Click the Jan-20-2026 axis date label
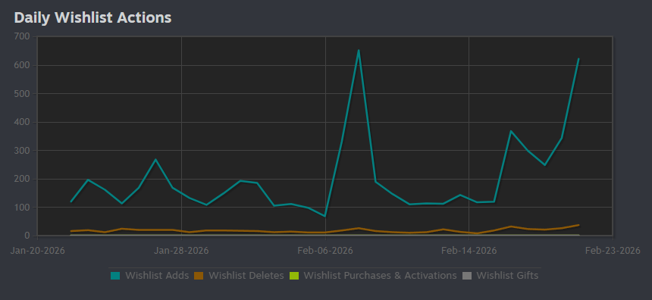 37,251
